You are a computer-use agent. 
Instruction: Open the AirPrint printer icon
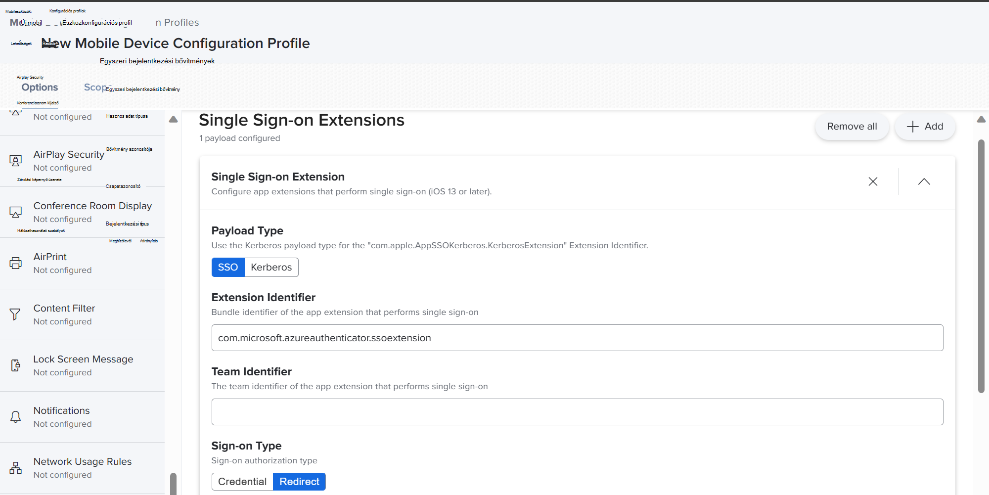[x=15, y=263]
